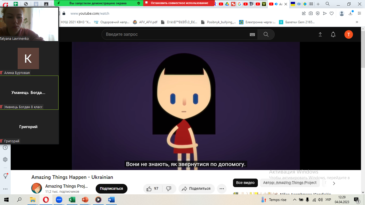
Task: Open the Оздоровчий напр... bookmark
Action: tap(112, 22)
